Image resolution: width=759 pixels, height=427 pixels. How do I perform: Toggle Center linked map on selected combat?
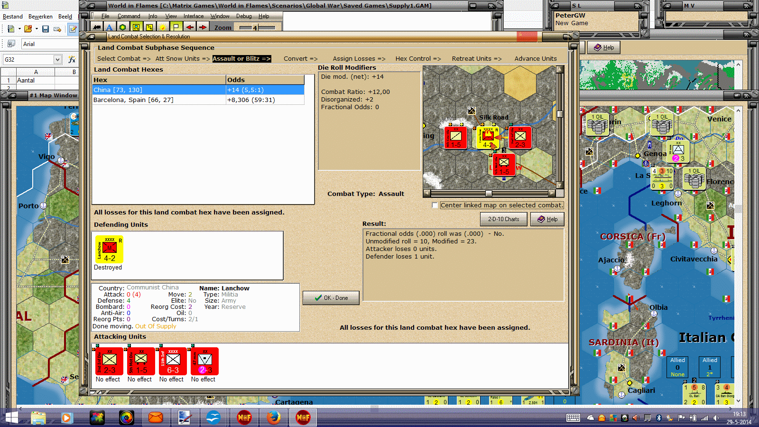(x=435, y=205)
